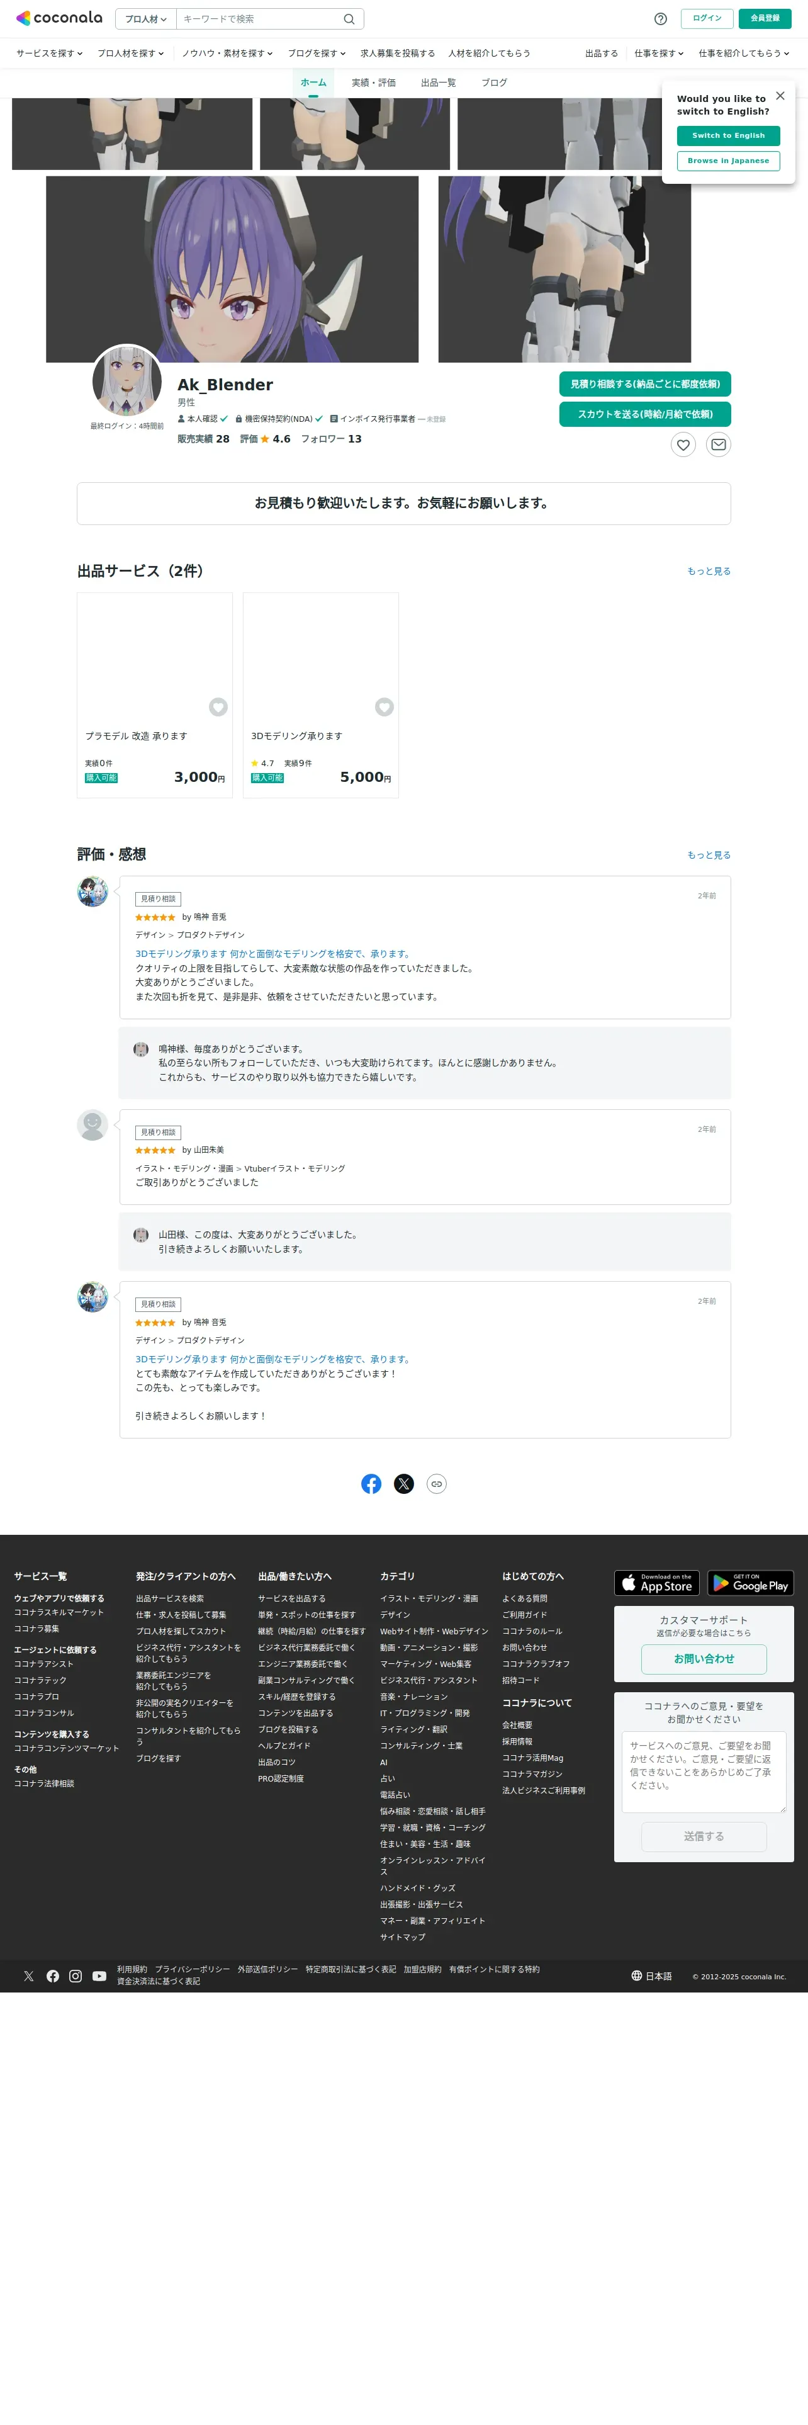The height and width of the screenshot is (2425, 808).
Task: Click the 会員登録 button
Action: point(765,19)
